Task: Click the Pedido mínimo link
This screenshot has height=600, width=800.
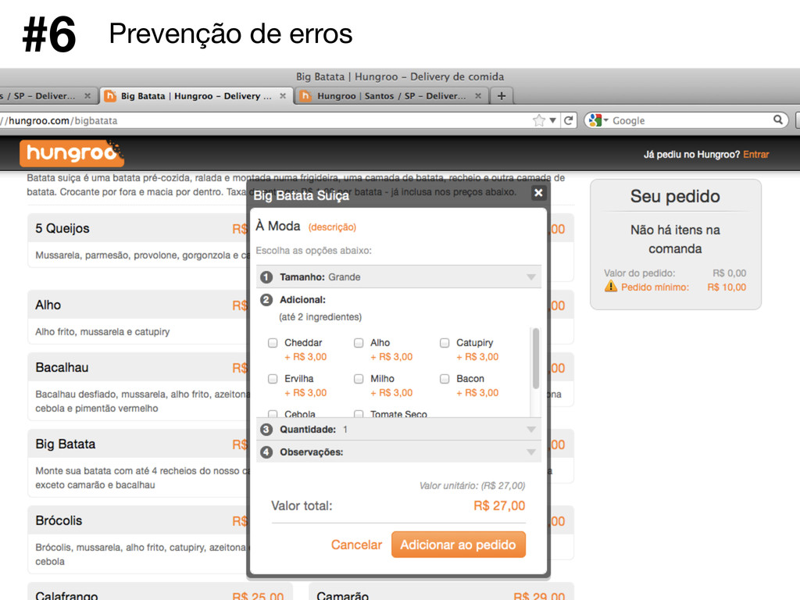Action: pos(655,287)
